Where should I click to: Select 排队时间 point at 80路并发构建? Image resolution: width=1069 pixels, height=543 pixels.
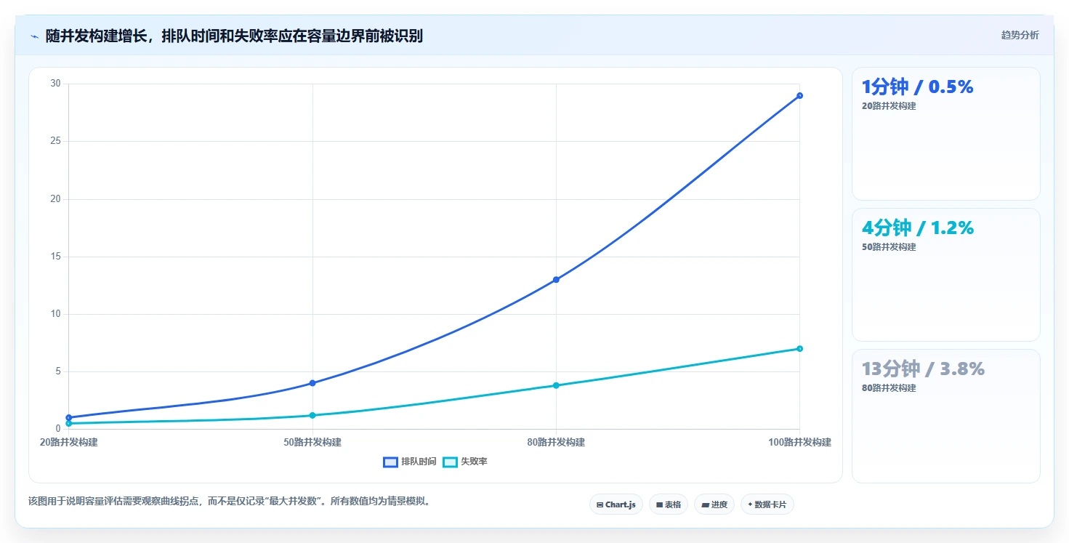556,279
